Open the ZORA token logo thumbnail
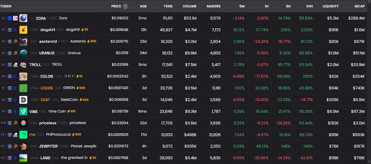371x164 pixels. tap(23, 18)
